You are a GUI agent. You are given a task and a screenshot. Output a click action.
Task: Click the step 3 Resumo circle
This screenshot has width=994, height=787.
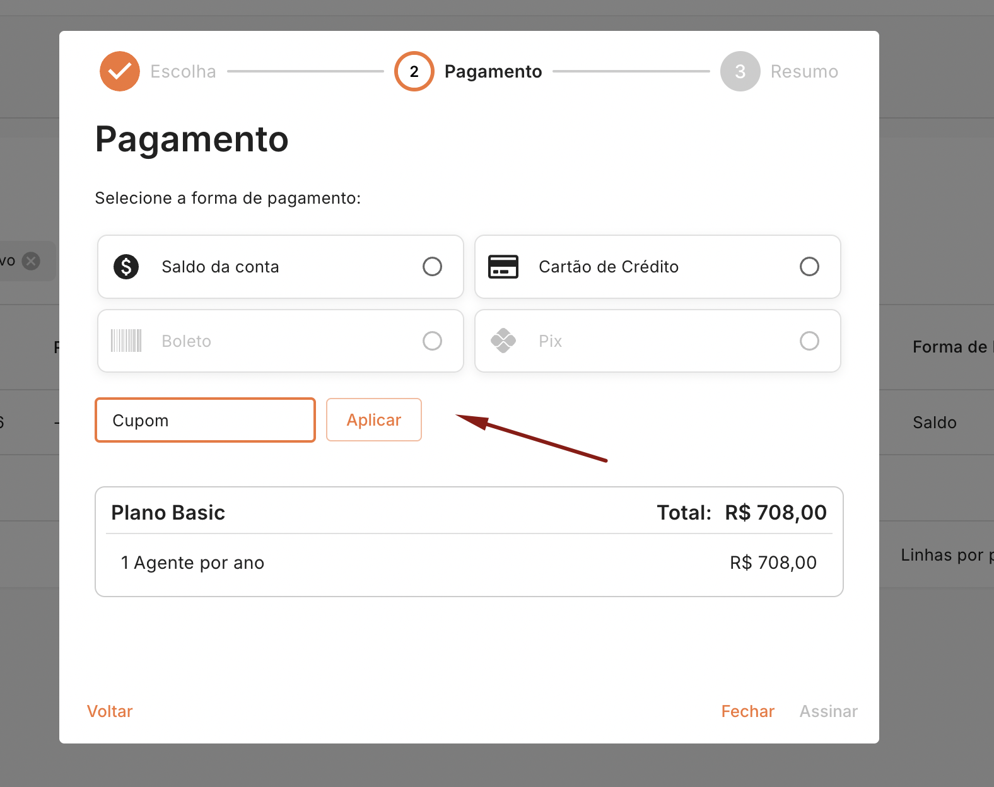point(740,71)
